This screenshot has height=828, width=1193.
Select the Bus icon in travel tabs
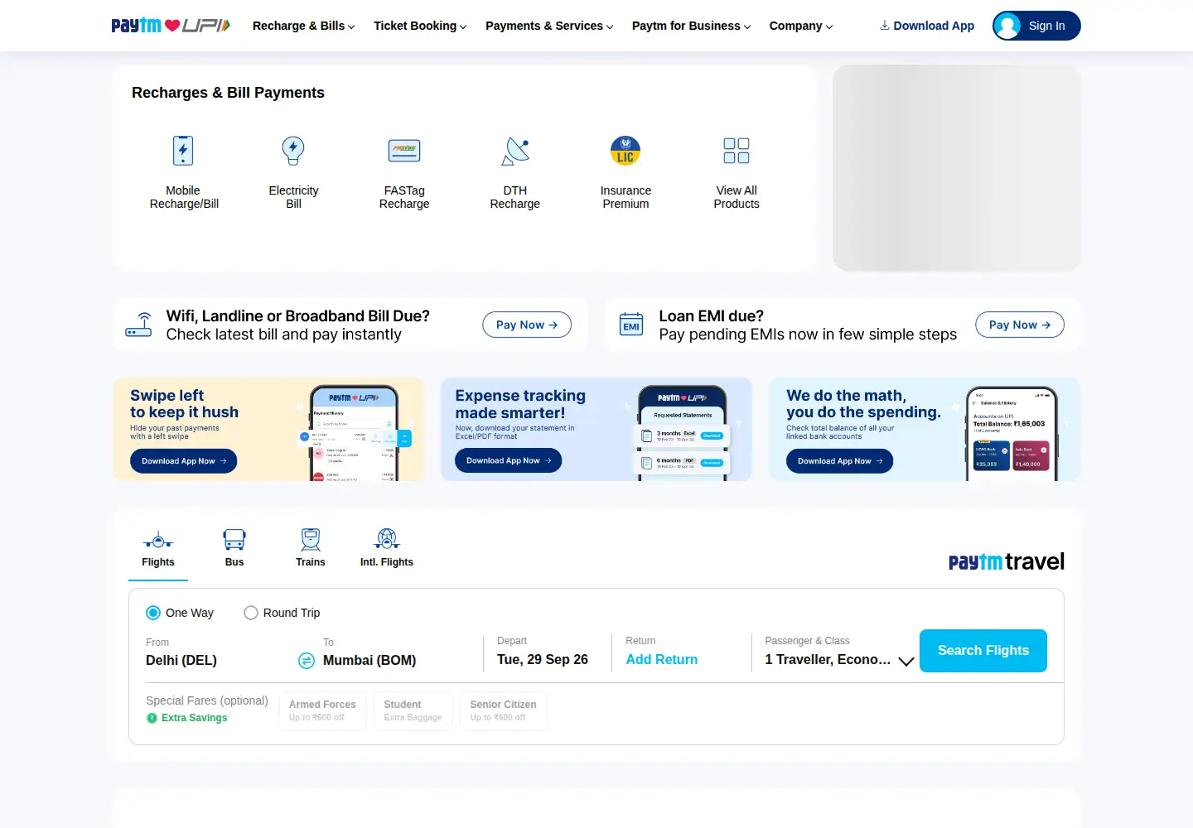[x=234, y=540]
